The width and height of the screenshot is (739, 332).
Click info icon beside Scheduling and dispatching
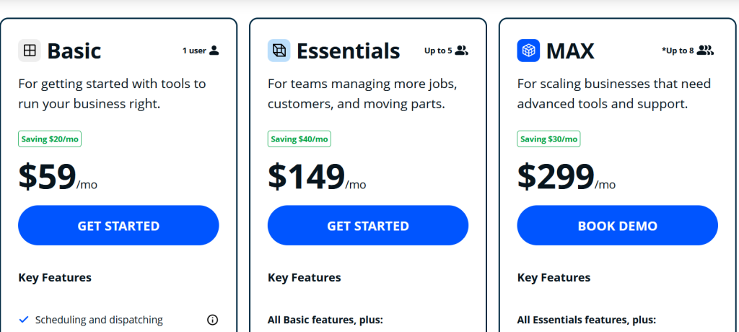[x=212, y=320]
